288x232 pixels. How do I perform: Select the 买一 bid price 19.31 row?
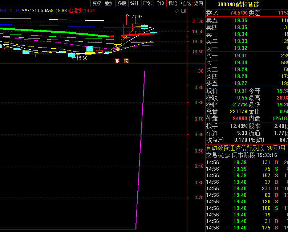click(x=240, y=56)
